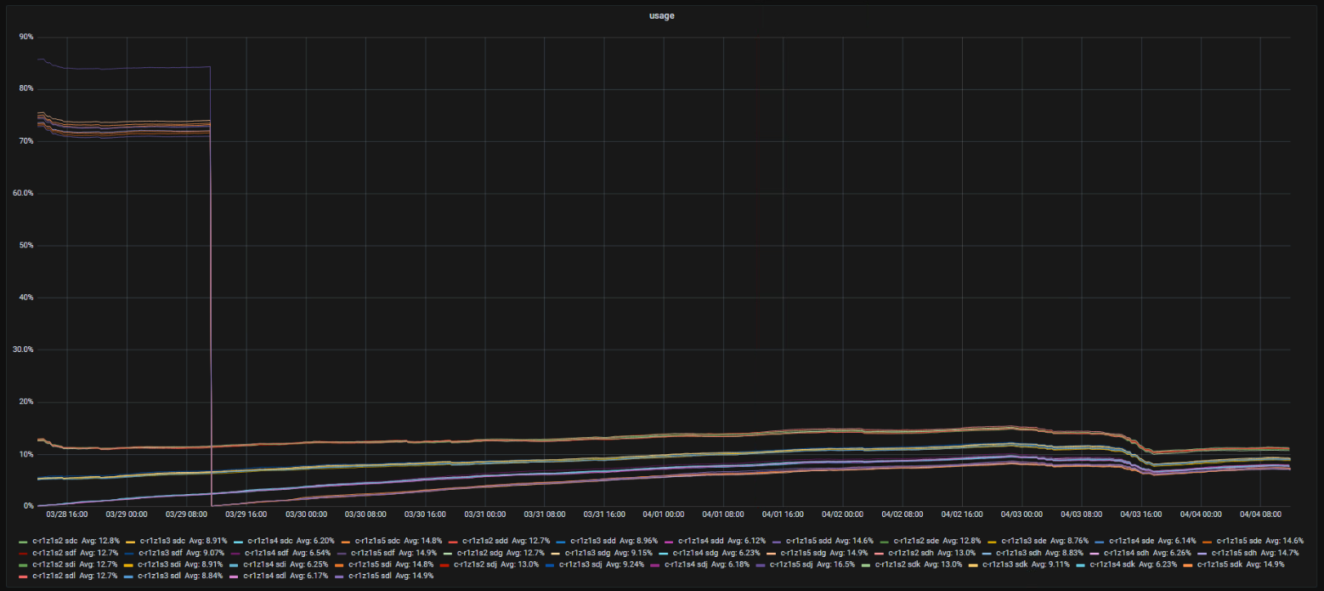The width and height of the screenshot is (1324, 591).
Task: Open the "usage" panel title menu
Action: tap(661, 15)
